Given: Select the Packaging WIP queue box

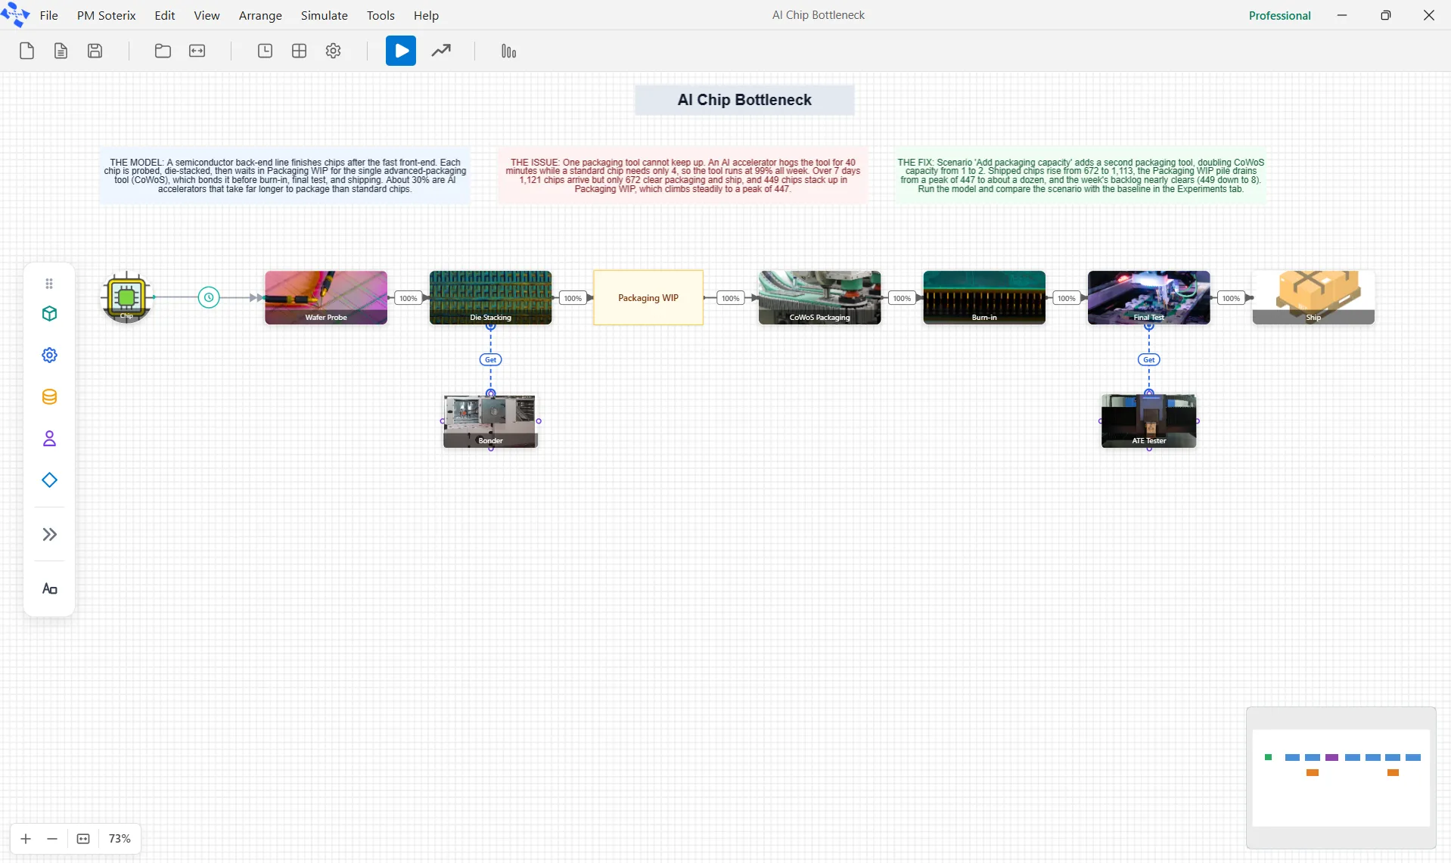Looking at the screenshot, I should tap(648, 297).
